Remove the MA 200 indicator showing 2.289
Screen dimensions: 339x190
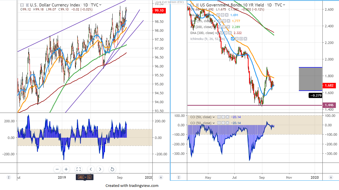coord(228,27)
